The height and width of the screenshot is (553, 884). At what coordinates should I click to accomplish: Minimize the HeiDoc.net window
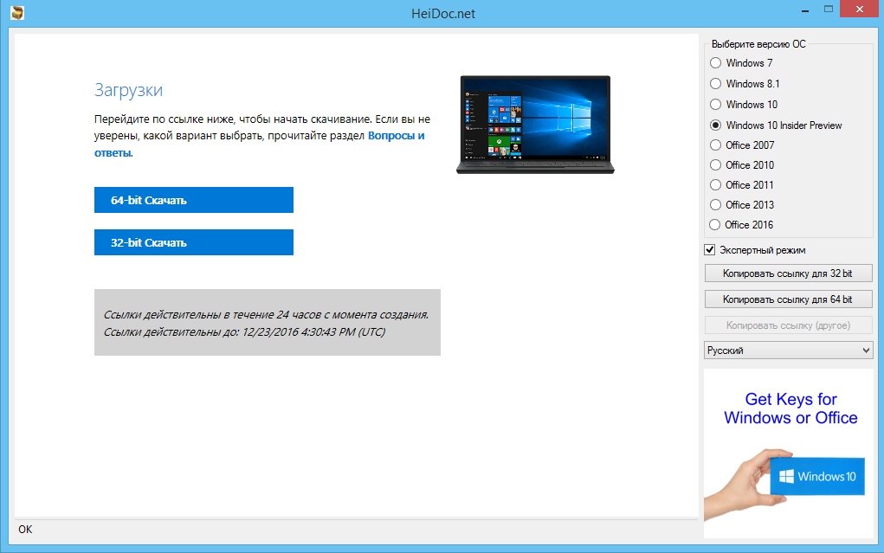pyautogui.click(x=805, y=10)
